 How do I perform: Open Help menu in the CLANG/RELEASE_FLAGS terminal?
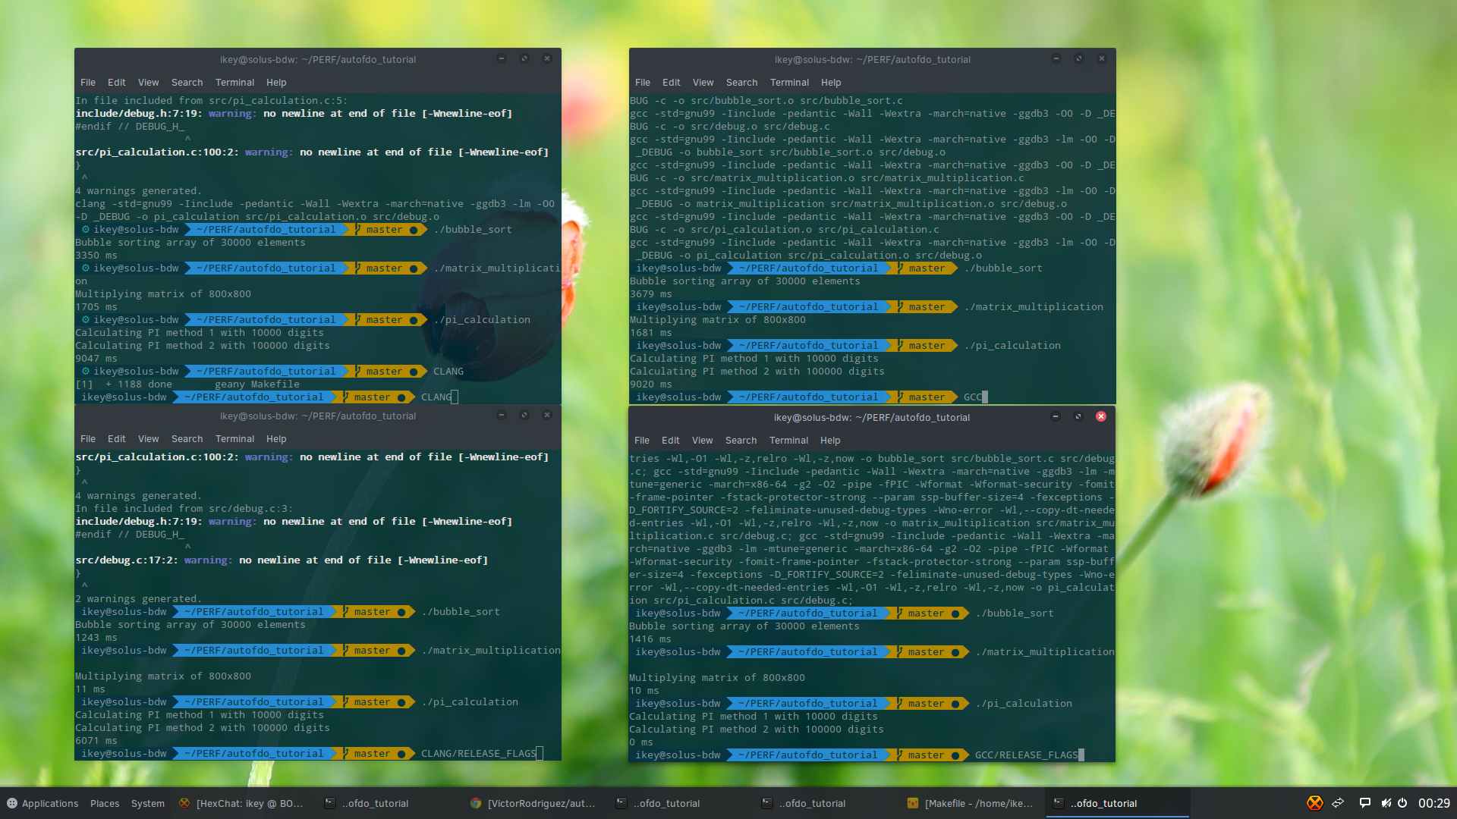(276, 439)
